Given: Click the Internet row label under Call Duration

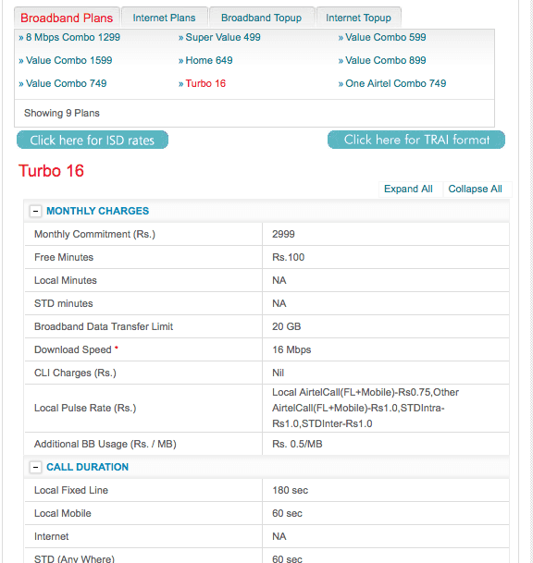Looking at the screenshot, I should [x=52, y=536].
